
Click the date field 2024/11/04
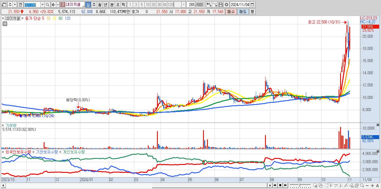point(240,5)
